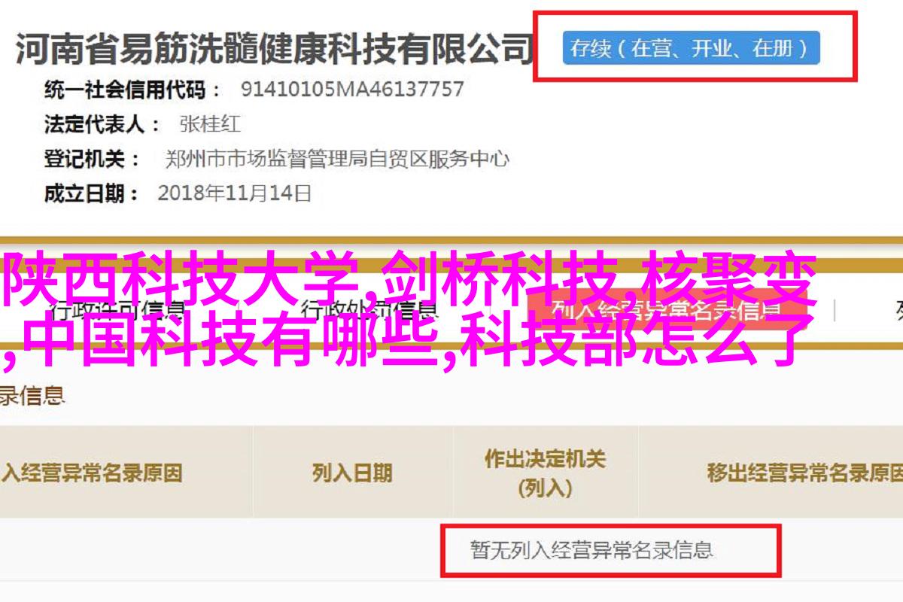Click the 列入日期 column header

tap(352, 473)
